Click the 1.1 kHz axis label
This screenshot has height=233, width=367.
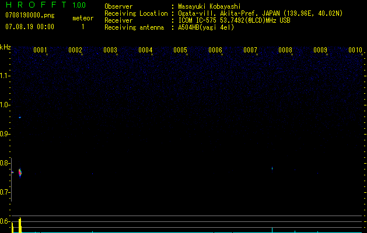[5, 76]
